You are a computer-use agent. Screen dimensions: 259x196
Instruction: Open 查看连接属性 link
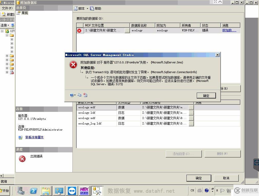click(x=34, y=137)
